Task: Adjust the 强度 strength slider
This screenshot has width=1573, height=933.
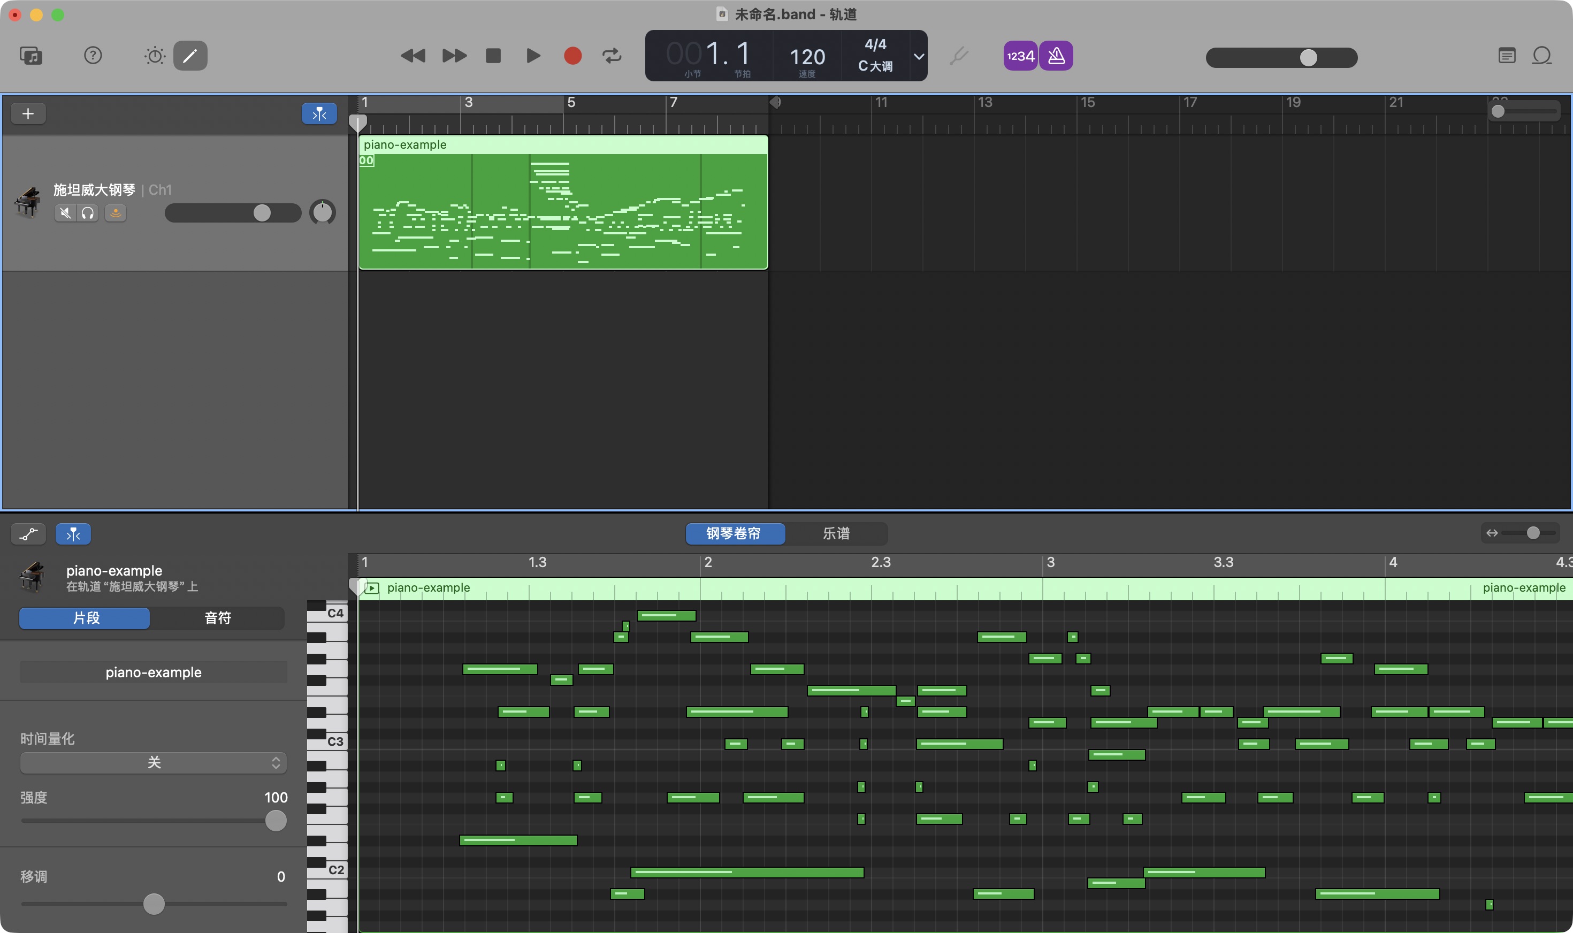Action: click(x=154, y=821)
